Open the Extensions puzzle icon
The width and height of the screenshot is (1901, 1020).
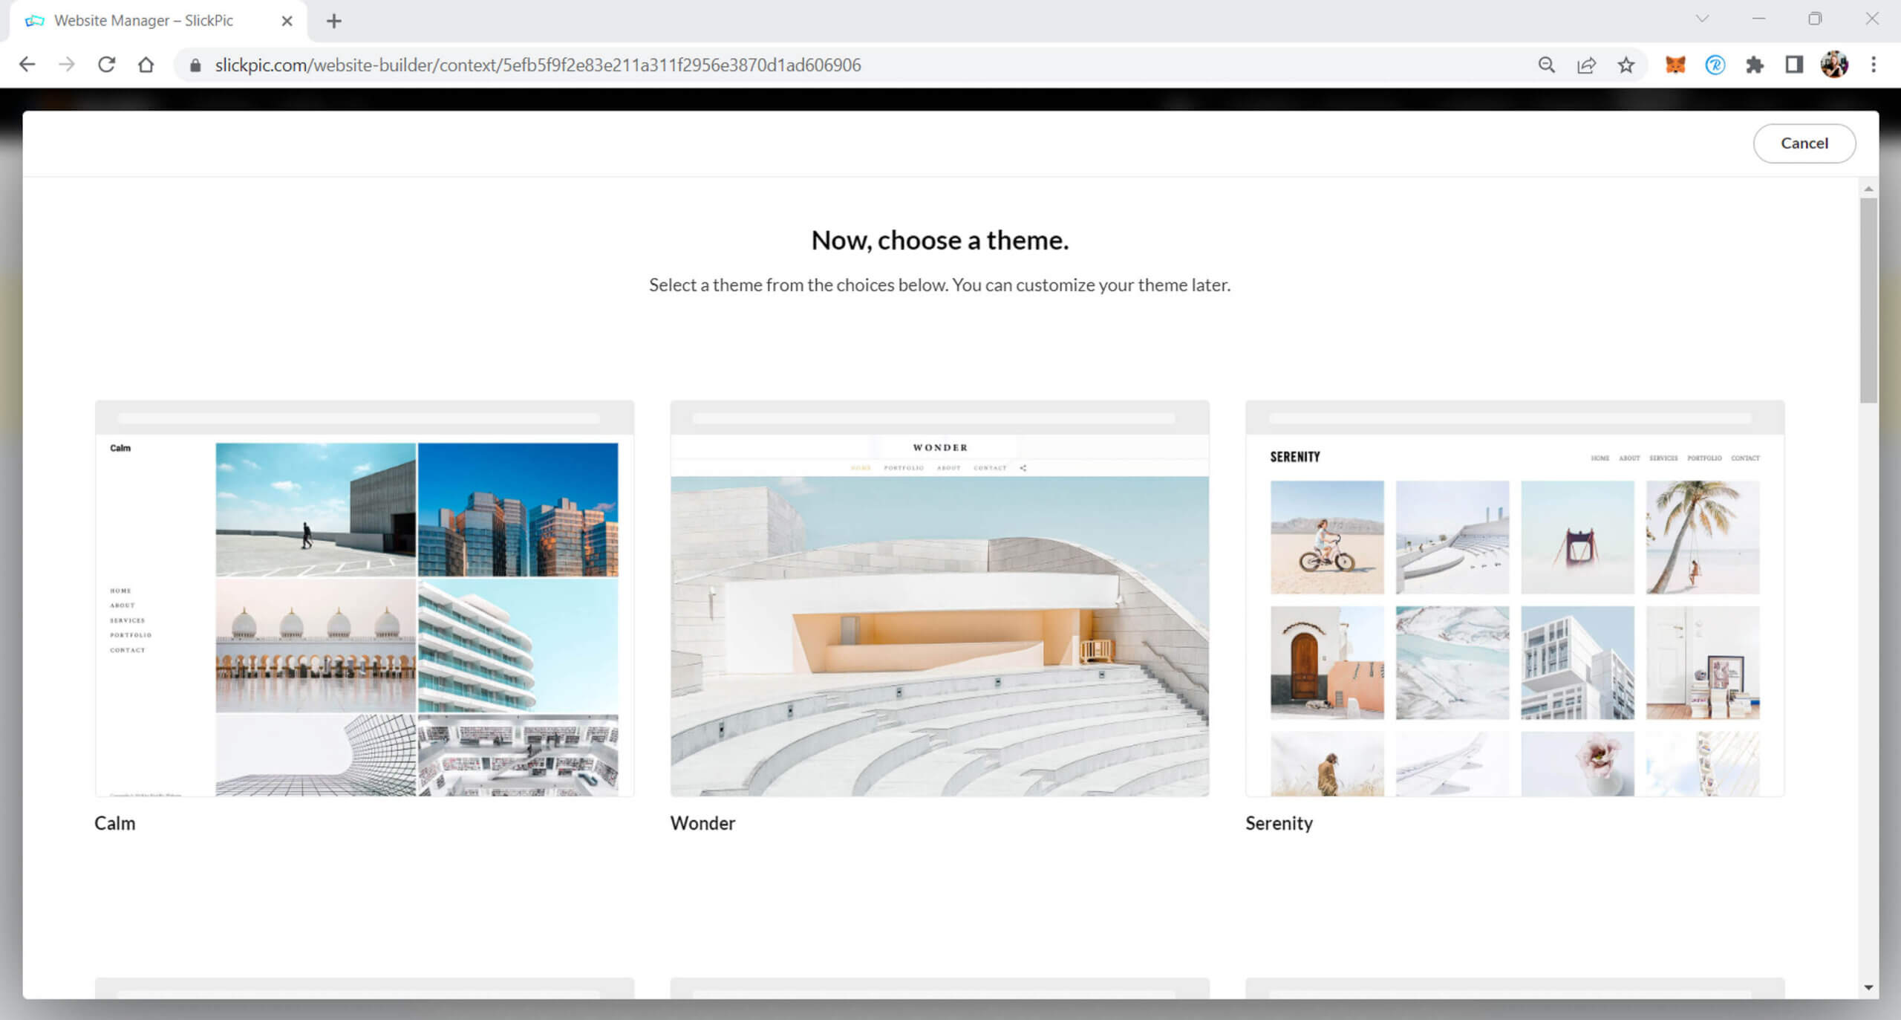click(1755, 65)
